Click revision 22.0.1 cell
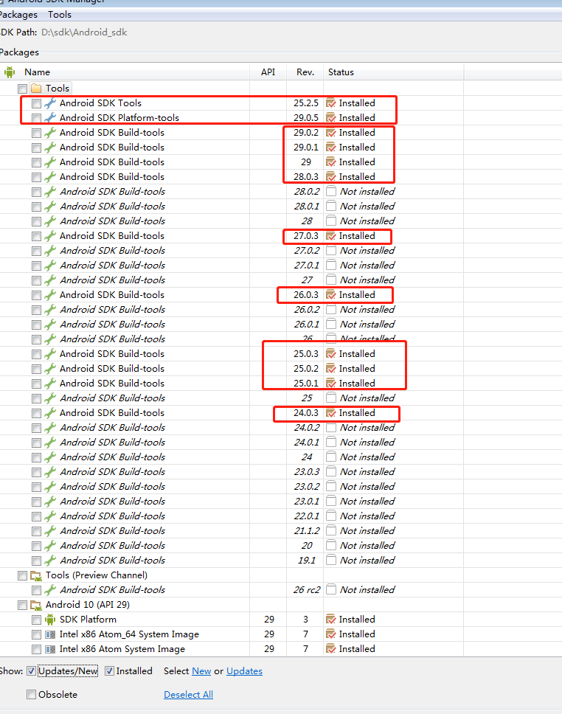The height and width of the screenshot is (714, 562). coord(307,516)
